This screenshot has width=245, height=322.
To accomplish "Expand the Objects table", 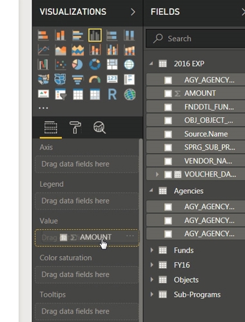I will tap(152, 279).
